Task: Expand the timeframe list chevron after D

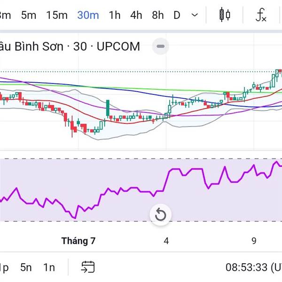Action: 195,15
